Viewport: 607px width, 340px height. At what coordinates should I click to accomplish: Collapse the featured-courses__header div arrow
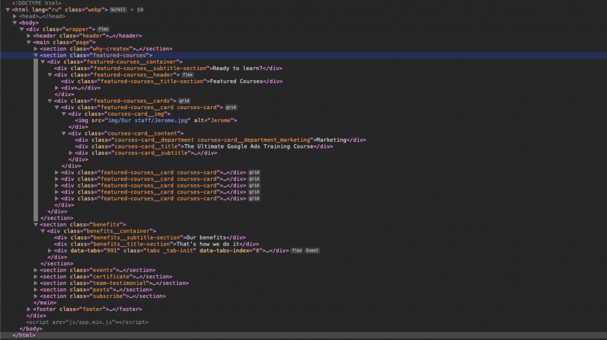click(50, 75)
